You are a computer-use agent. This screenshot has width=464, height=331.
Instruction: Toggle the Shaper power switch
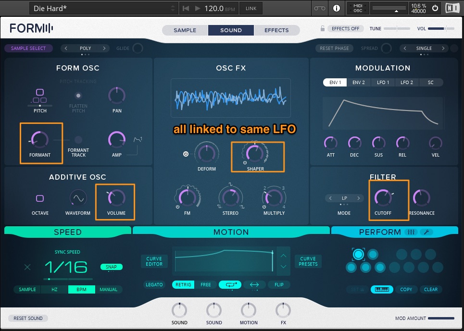tap(245, 163)
